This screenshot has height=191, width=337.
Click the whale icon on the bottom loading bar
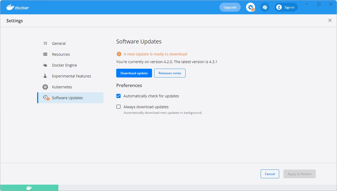pyautogui.click(x=29, y=188)
